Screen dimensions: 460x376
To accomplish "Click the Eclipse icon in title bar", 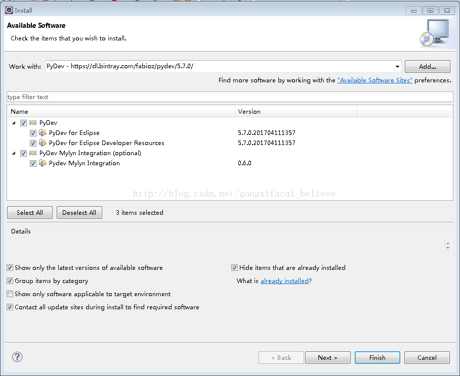I will 9,10.
